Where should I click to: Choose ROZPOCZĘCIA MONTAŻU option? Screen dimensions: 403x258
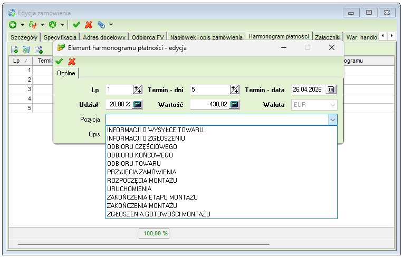[222, 181]
